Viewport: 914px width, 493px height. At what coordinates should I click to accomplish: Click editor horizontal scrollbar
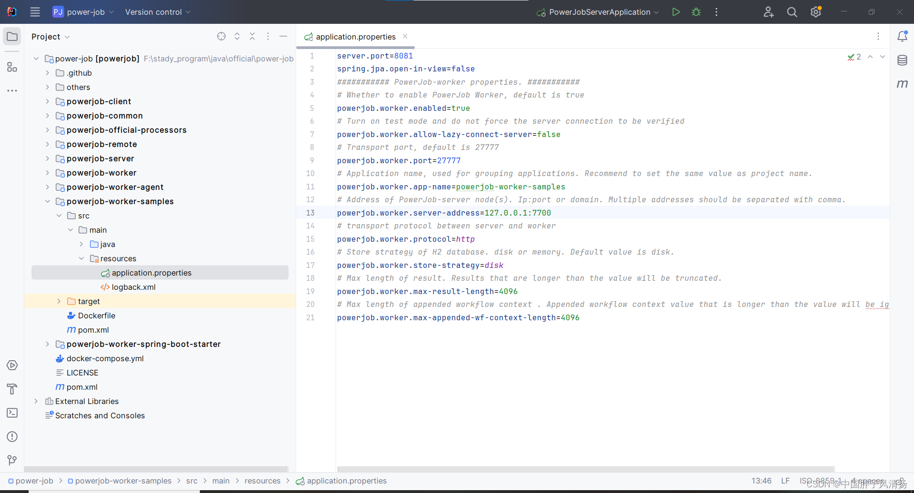pyautogui.click(x=586, y=469)
